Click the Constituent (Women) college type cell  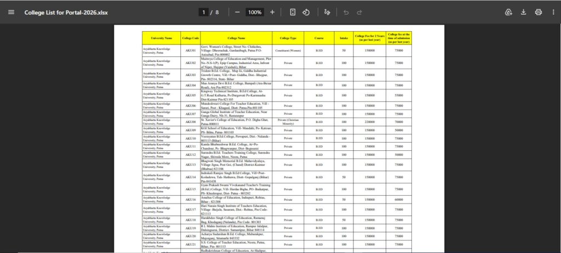click(x=288, y=51)
